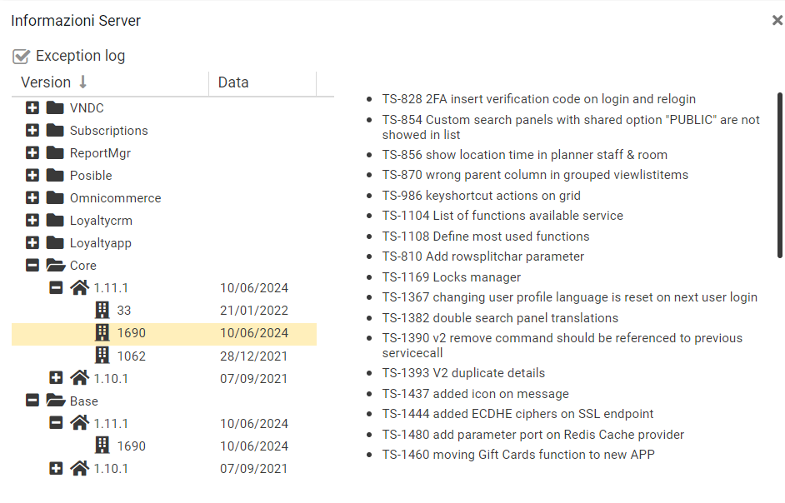785x503 pixels.
Task: Expand version 1.10.1 under Base
Action: point(56,468)
